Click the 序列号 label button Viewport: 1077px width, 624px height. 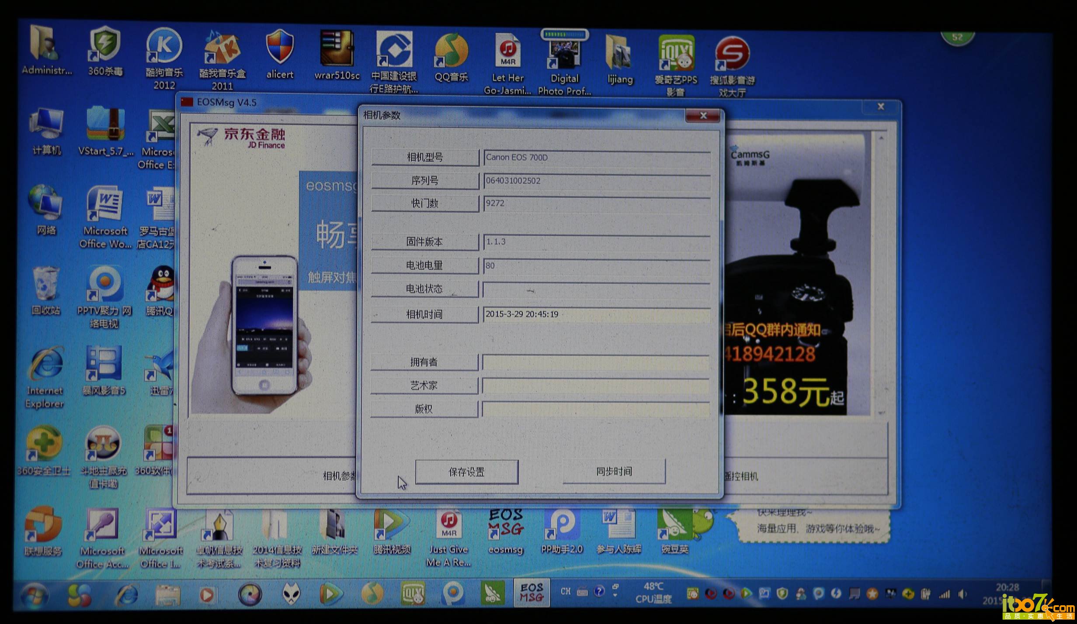click(x=425, y=180)
